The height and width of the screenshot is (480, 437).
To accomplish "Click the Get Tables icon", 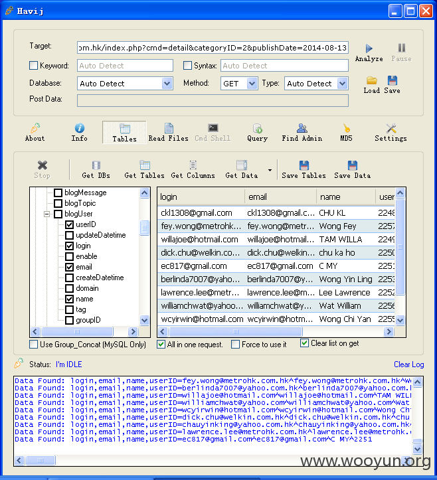I will pyautogui.click(x=145, y=165).
